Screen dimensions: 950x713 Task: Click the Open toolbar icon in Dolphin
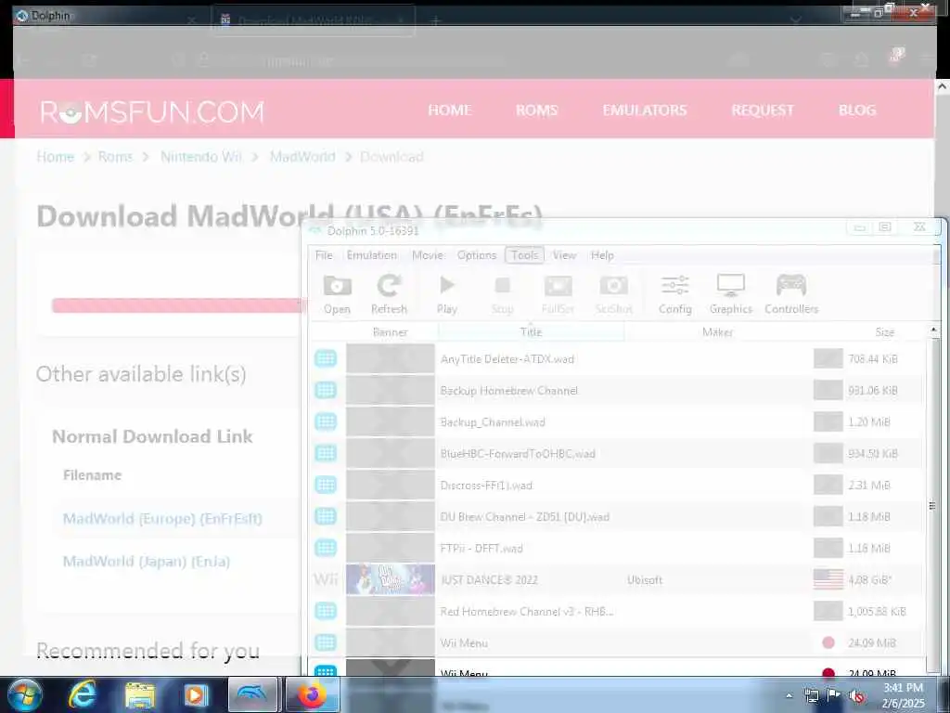pos(337,294)
